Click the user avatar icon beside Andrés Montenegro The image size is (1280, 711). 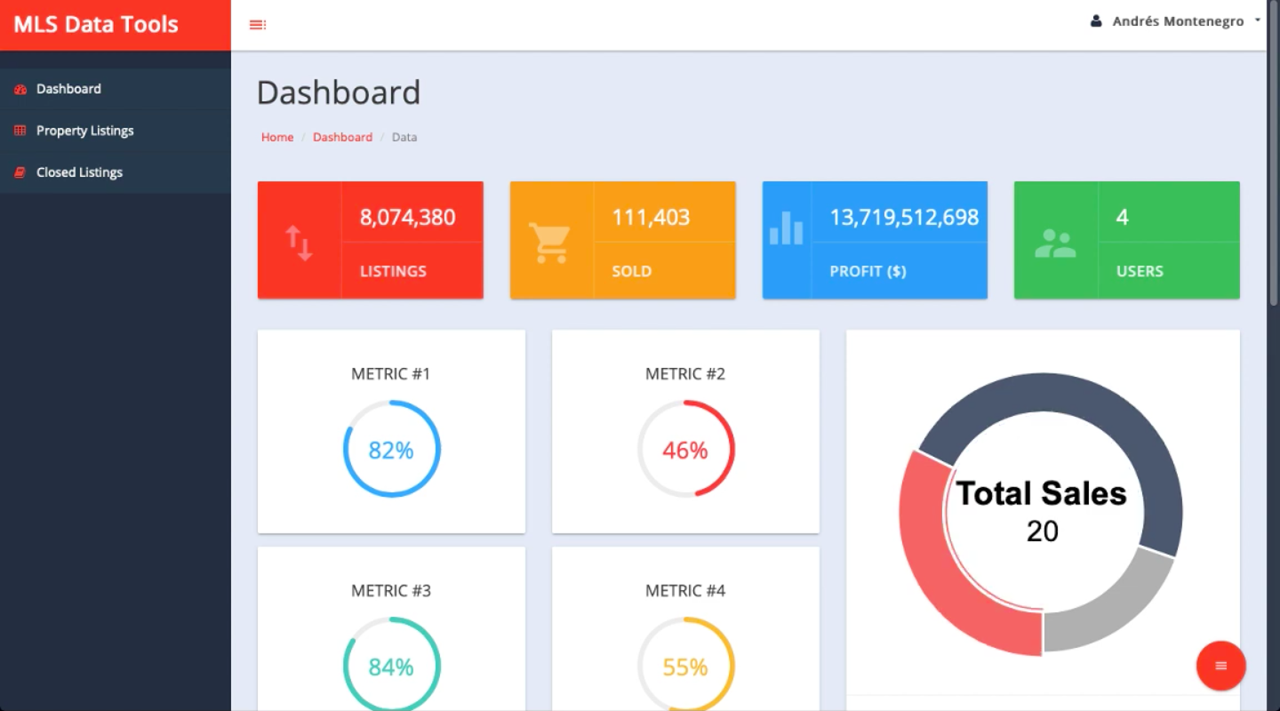point(1096,20)
